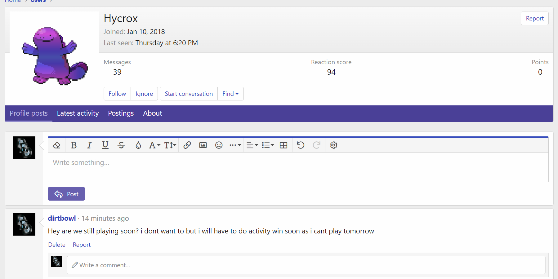Click the Remove formatting eraser icon
This screenshot has width=558, height=279.
click(56, 145)
